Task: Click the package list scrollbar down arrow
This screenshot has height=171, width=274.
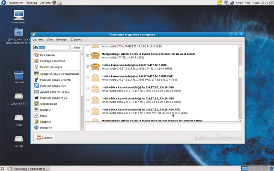Action: (241, 120)
